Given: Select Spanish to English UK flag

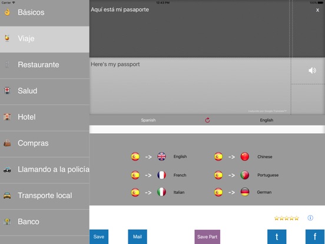Looking at the screenshot, I should [162, 157].
